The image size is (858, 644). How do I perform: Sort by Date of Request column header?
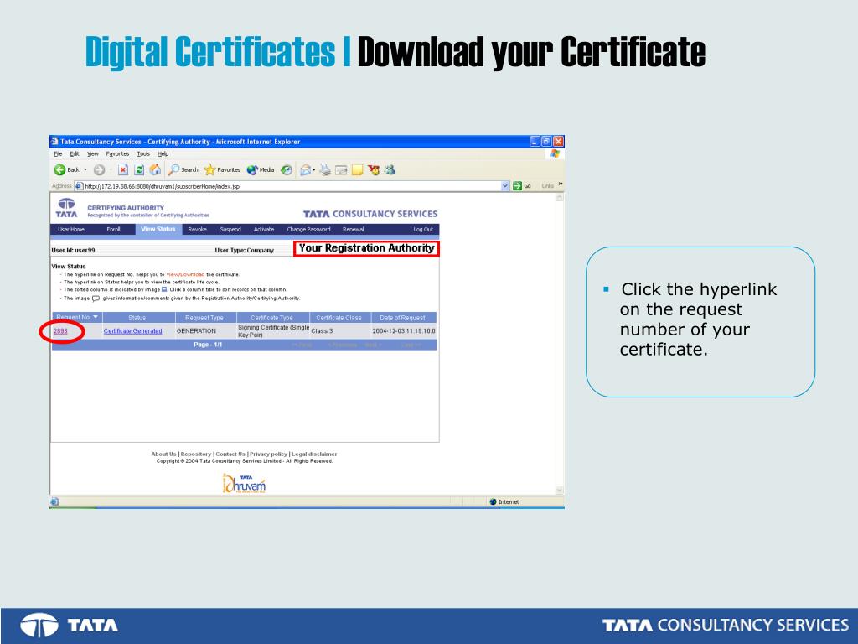point(404,317)
